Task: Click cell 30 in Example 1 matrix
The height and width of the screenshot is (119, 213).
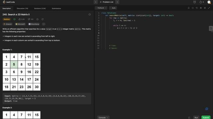Action: [x=37, y=87]
